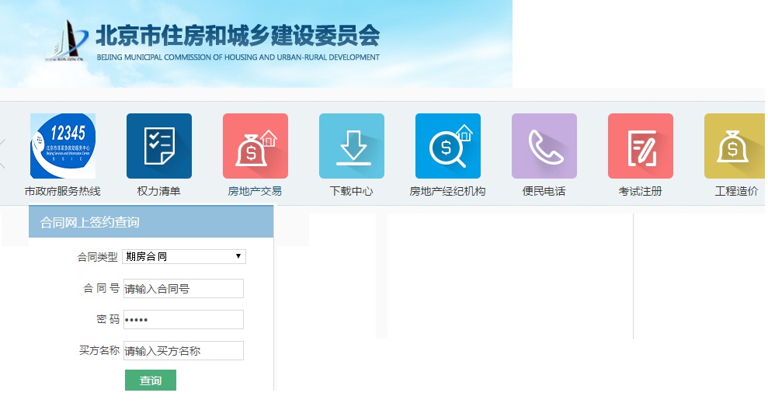Click the 工程造价 yellow icon

pos(734,146)
